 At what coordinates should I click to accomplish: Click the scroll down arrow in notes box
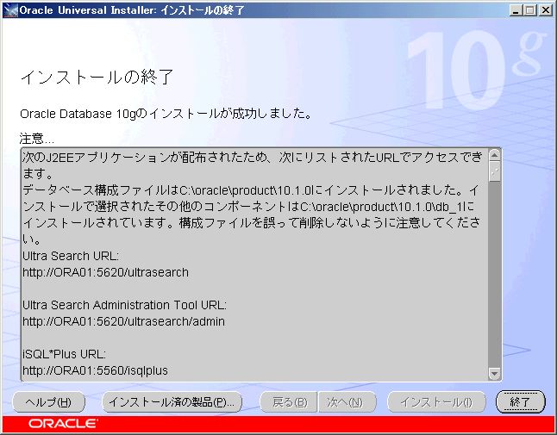click(x=494, y=373)
